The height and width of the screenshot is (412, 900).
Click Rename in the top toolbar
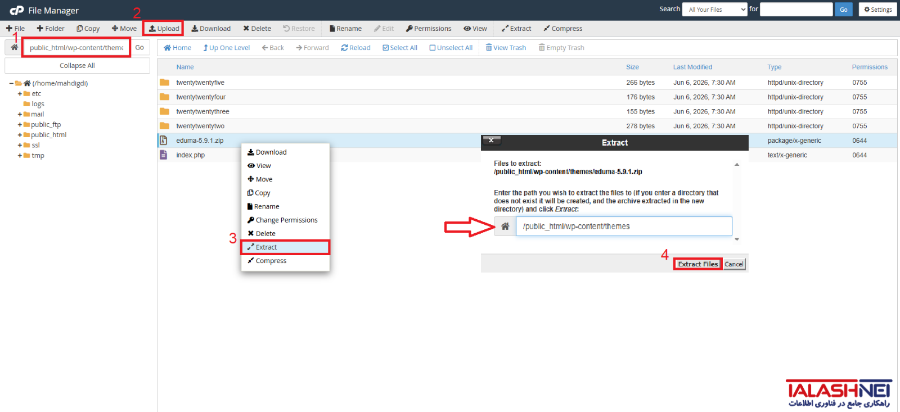pyautogui.click(x=345, y=29)
